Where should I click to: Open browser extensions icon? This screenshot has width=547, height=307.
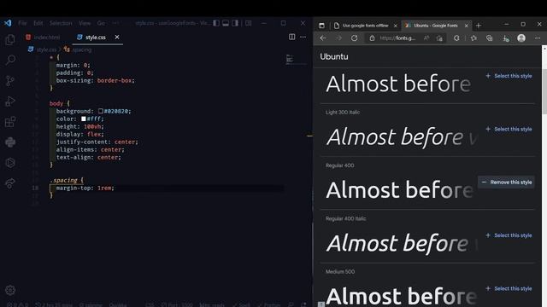tap(456, 38)
